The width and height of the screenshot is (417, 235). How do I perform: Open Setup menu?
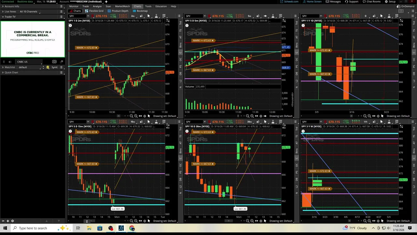pos(390,2)
